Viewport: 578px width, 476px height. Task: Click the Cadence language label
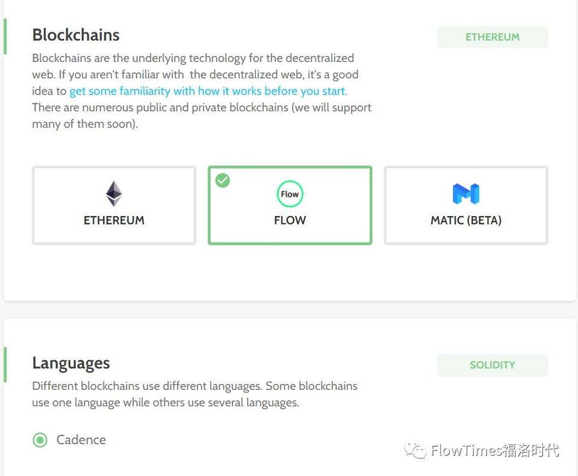(81, 440)
